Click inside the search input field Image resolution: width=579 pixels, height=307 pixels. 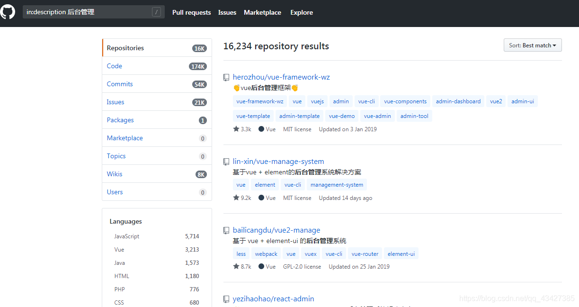click(90, 11)
